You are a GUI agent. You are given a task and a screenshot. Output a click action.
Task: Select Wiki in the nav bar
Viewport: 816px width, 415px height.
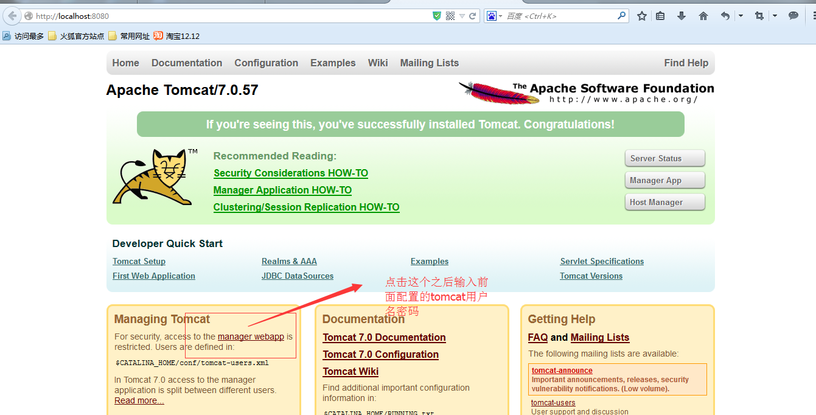point(378,63)
